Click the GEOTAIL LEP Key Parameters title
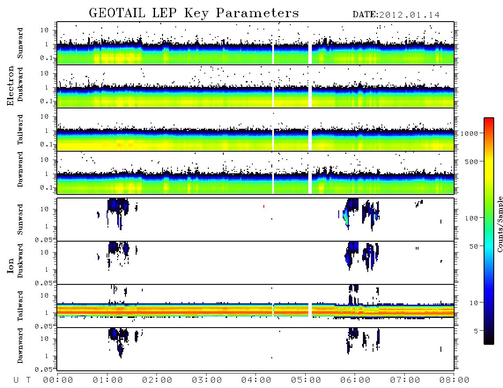Image resolution: width=503 pixels, height=388 pixels. click(194, 13)
